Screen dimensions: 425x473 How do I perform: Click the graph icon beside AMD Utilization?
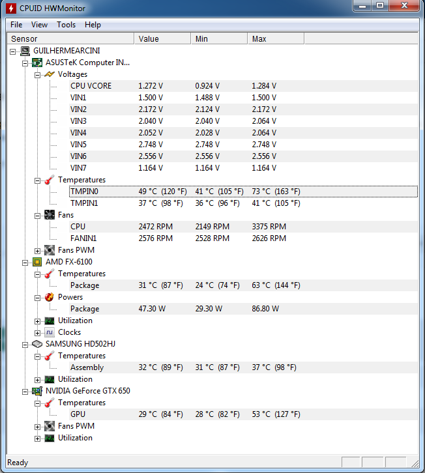49,321
